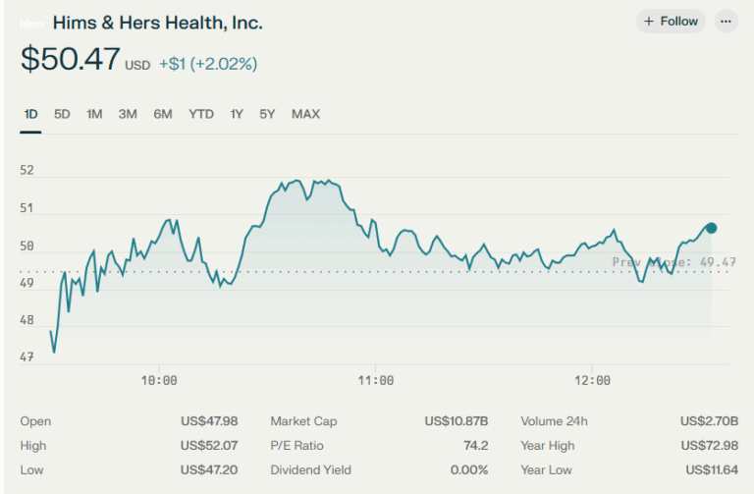Click the 10:00 time axis label

pos(159,380)
